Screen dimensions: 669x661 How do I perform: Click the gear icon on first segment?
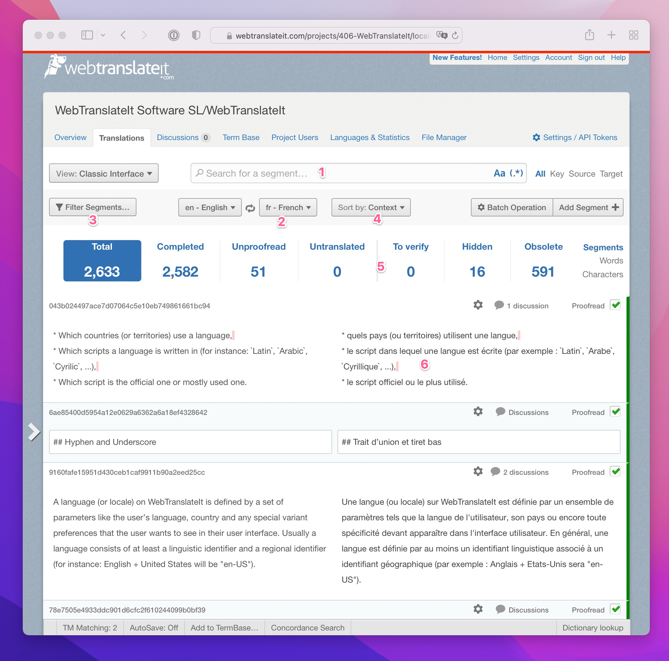pyautogui.click(x=478, y=305)
